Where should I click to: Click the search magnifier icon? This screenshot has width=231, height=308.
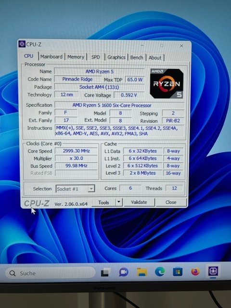13,273
